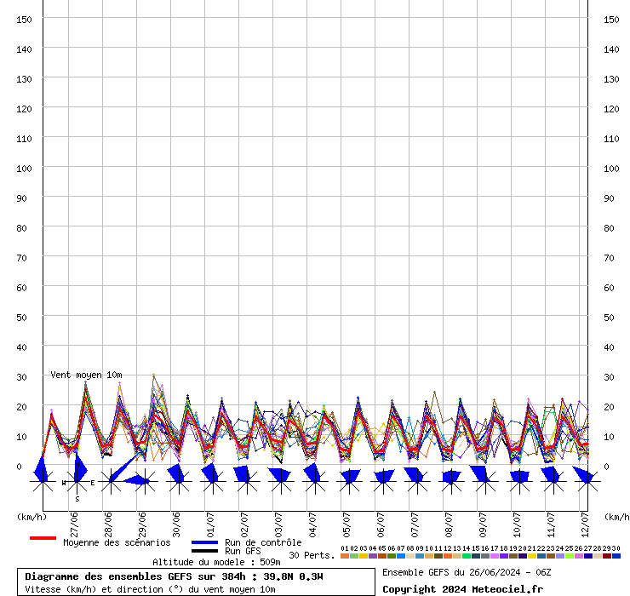
Task: Click the red Moyenne des scénarios legend line
Action: pos(43,539)
